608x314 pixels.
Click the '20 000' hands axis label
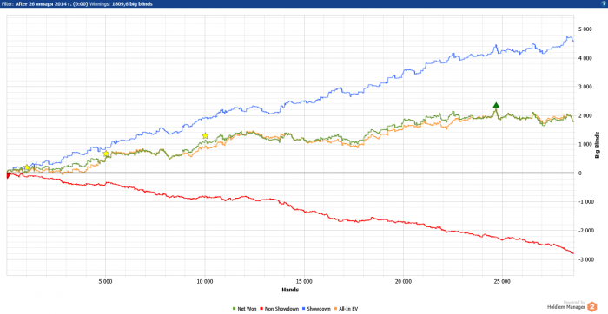(403, 281)
